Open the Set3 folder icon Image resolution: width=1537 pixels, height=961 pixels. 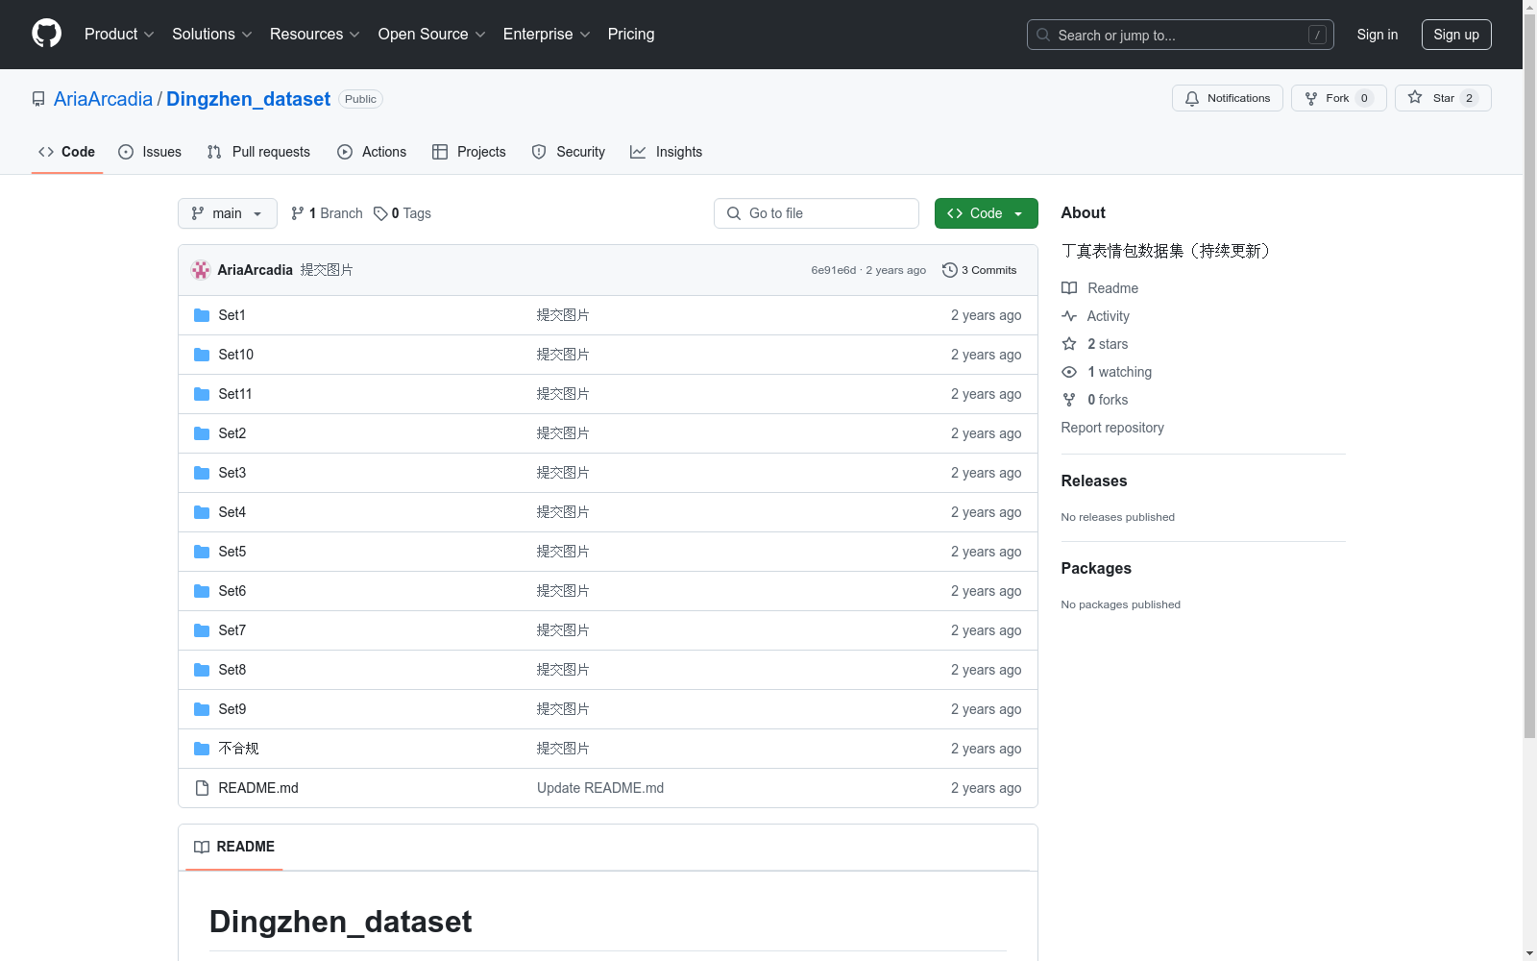pos(202,473)
